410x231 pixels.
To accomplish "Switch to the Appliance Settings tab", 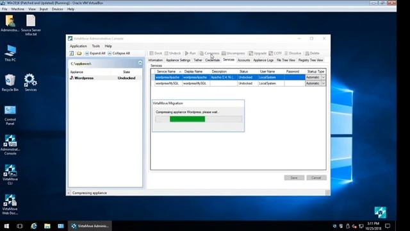I will point(178,60).
